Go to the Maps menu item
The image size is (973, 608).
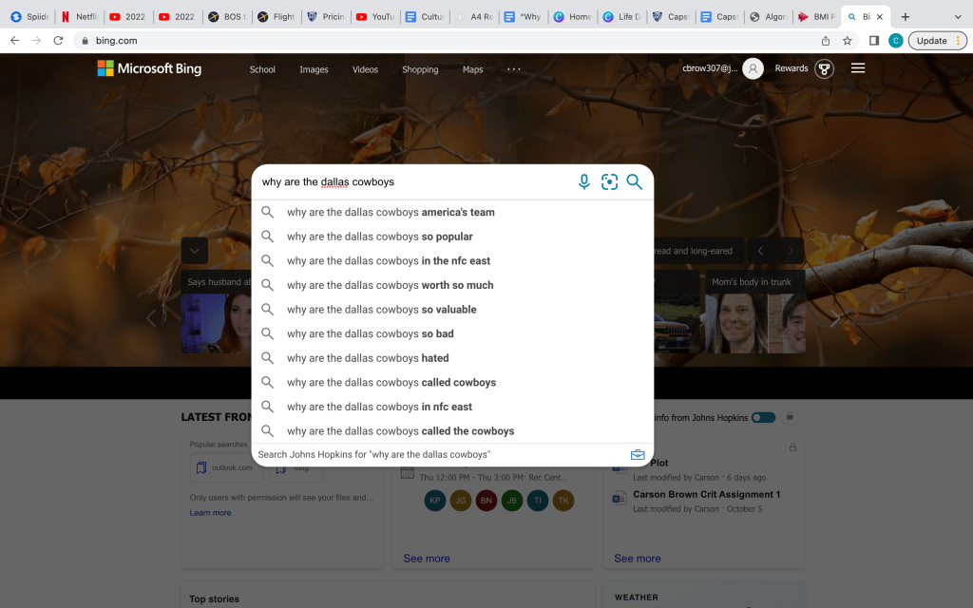click(x=472, y=69)
